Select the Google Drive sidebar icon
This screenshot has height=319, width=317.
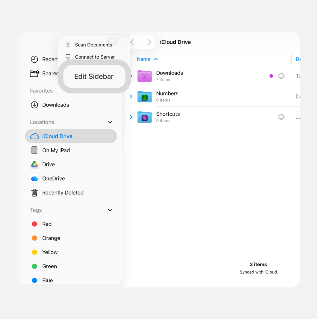point(34,164)
